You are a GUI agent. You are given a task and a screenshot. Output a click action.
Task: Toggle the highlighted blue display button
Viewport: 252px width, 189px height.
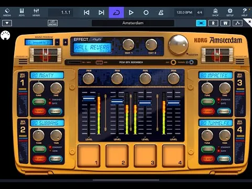[201, 23]
